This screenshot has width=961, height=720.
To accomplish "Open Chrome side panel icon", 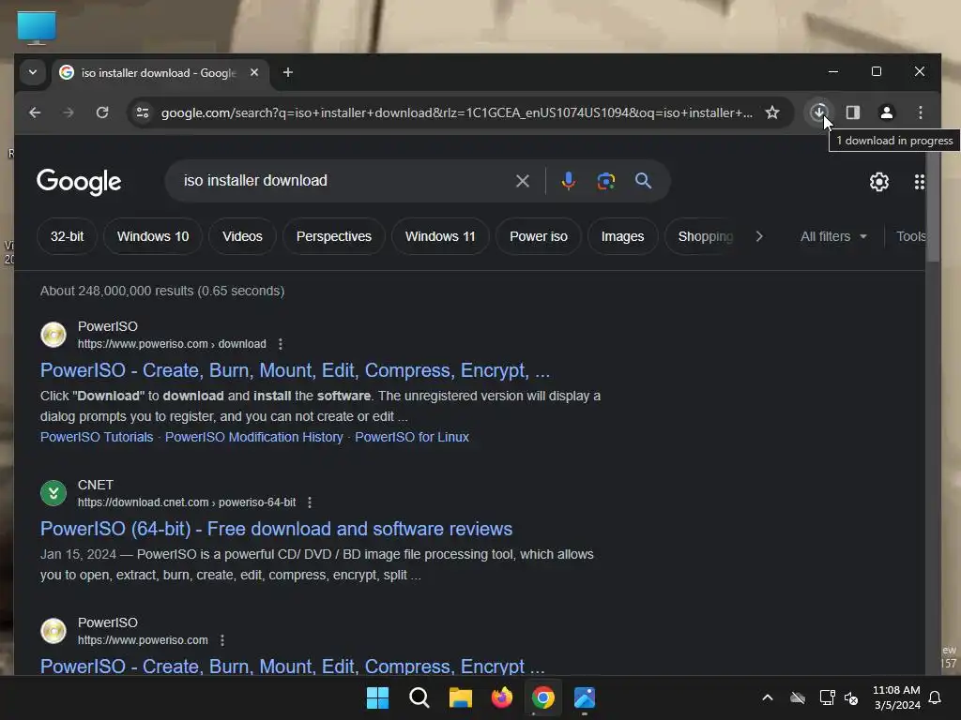I will pyautogui.click(x=852, y=112).
